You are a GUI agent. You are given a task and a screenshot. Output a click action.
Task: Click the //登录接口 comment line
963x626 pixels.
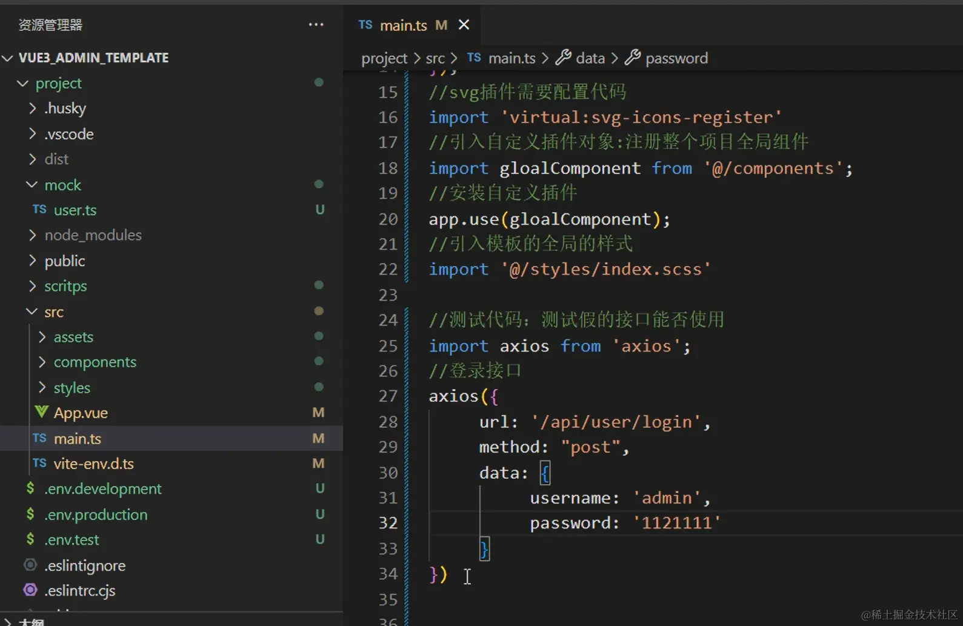(475, 371)
